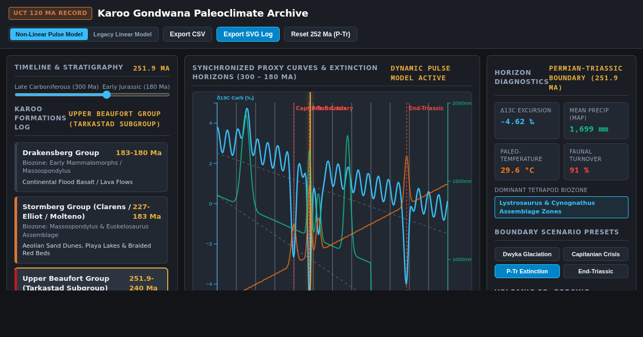Click the Paleo-Temperature value 29.6 °C
This screenshot has height=337, width=643.
click(x=517, y=170)
